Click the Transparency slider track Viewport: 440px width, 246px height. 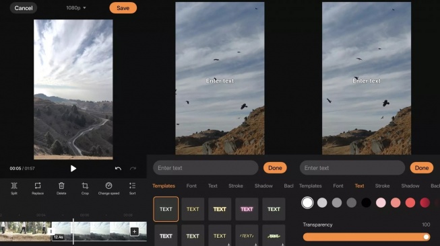(366, 237)
